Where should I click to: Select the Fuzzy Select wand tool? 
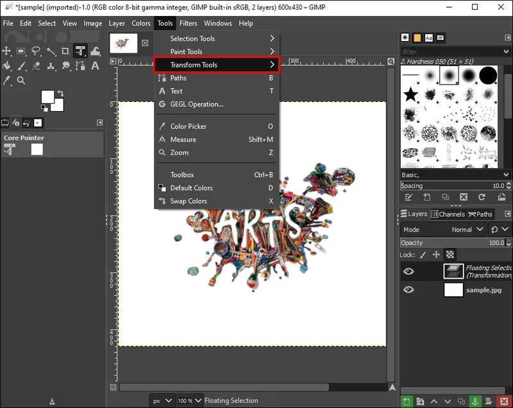(51, 51)
